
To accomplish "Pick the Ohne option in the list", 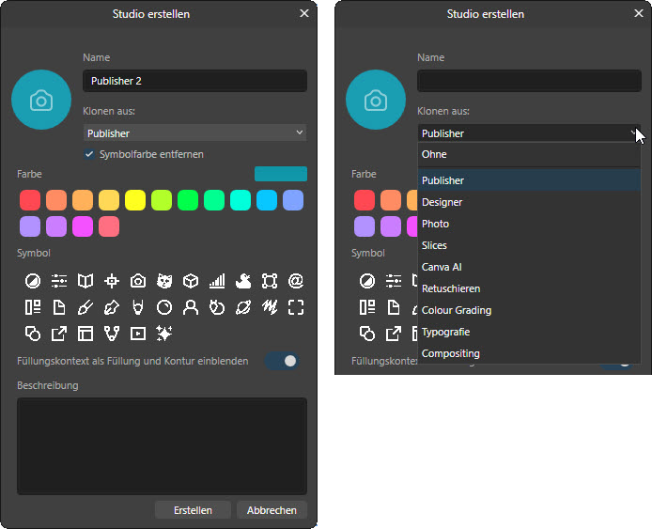I will coord(434,154).
